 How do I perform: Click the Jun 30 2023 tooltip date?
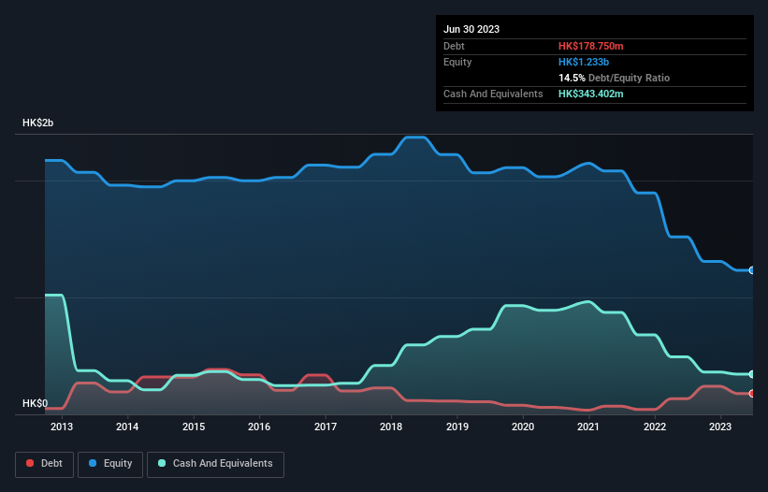coord(471,29)
